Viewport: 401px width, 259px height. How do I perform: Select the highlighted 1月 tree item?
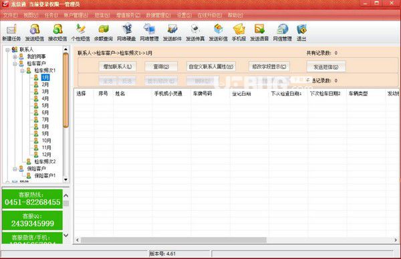(45, 78)
